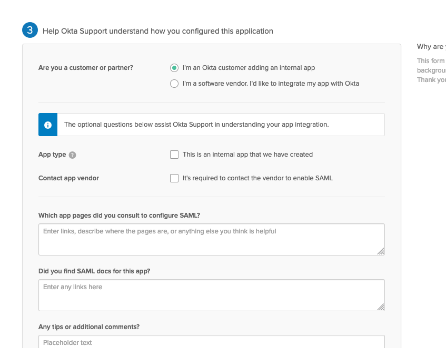
Task: Choose the software vendor integration option
Action: 174,84
